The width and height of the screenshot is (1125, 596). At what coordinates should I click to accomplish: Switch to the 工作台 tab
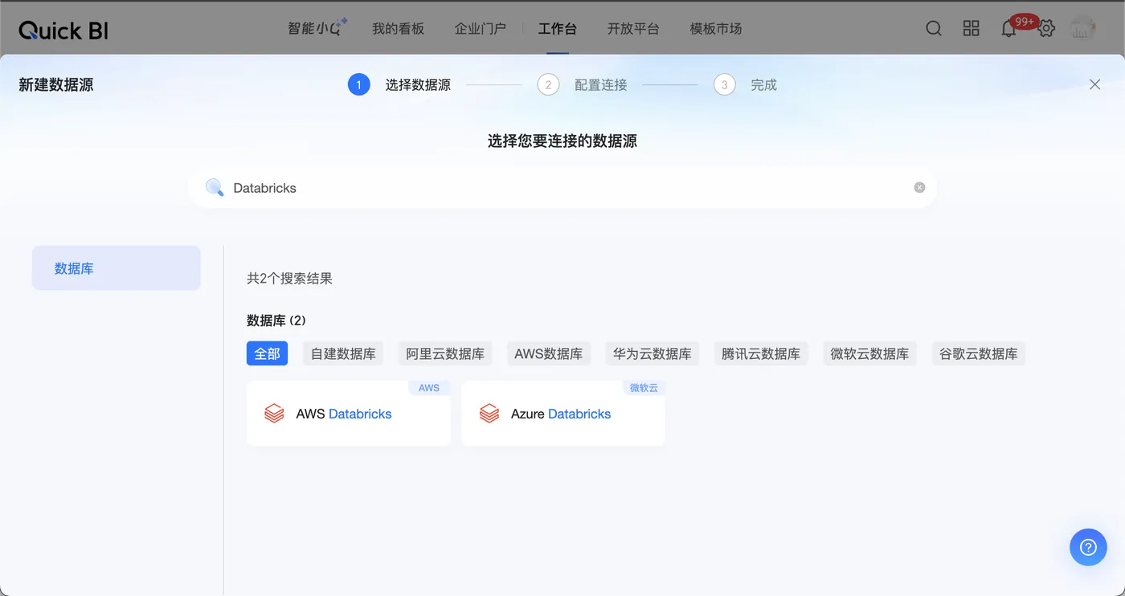[558, 29]
